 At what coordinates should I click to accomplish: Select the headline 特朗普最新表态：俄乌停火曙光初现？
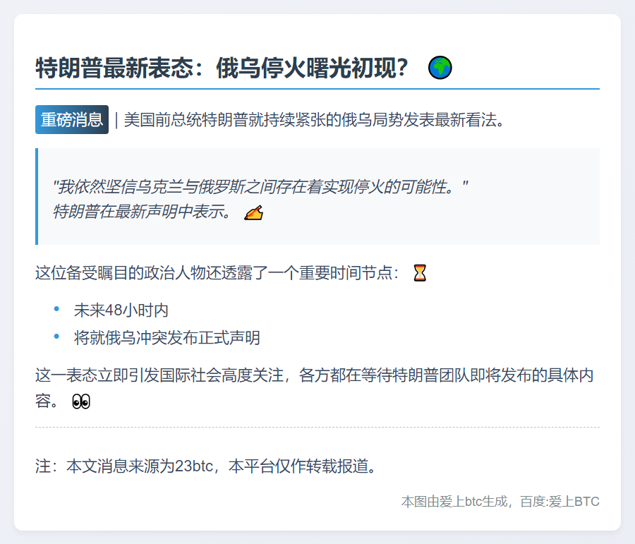(222, 68)
